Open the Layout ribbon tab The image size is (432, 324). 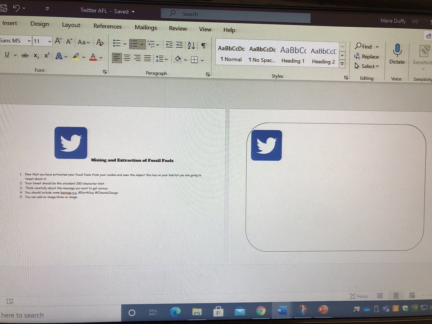tap(71, 25)
